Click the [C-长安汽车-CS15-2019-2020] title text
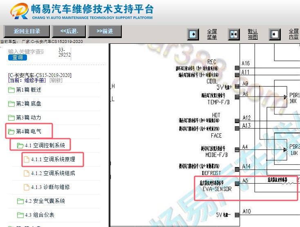Image resolution: width=300 pixels, height=227 pixels. [40, 75]
